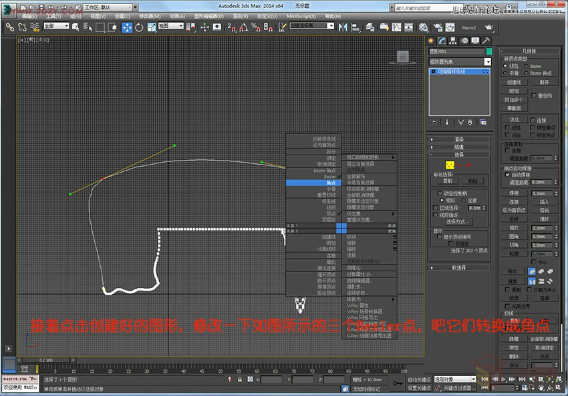Viewport: 568px width, 396px height.
Task: Click the Unlink Selection tool
Action: (22, 27)
